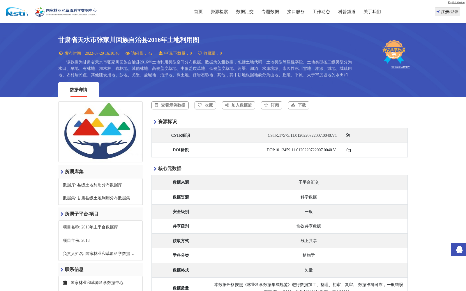Image resolution: width=466 pixels, height=291 pixels.
Task: Open the 国家林业和草原科学数据中心 logo link
Action: (66, 12)
